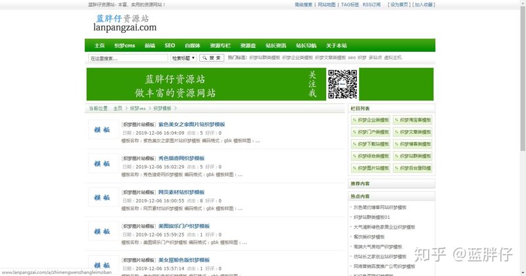Click the seo hot tag
This screenshot has height=276, width=526.
pos(352,58)
